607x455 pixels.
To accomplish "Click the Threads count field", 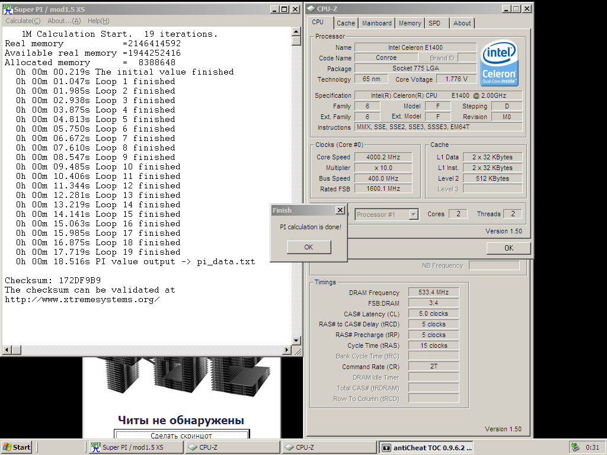I will pos(513,214).
